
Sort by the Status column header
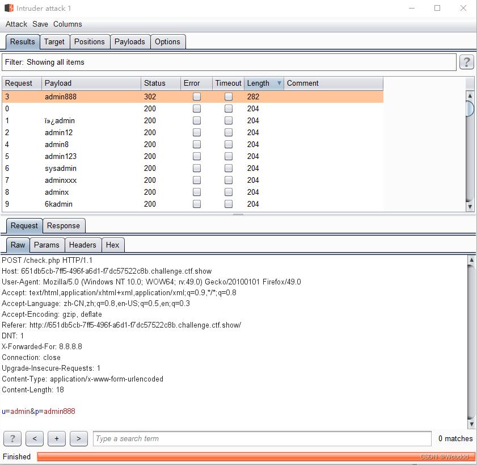[161, 83]
